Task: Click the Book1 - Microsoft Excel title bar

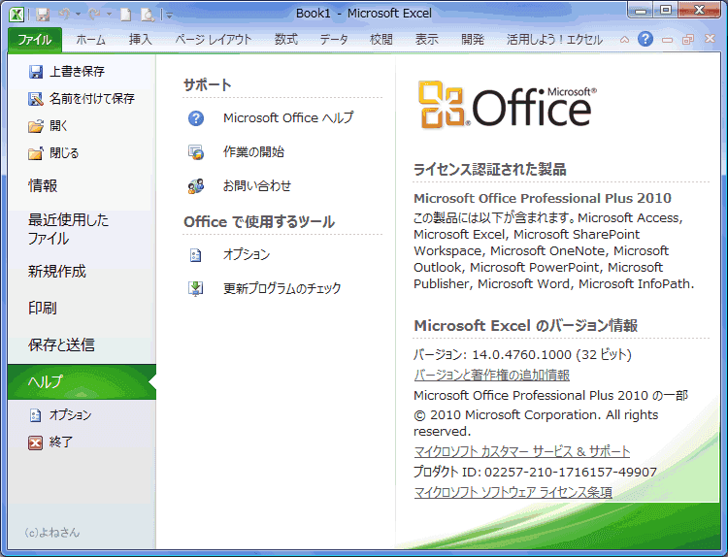Action: click(364, 14)
